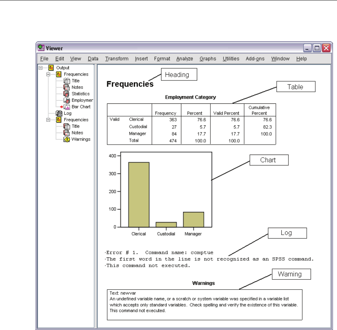The height and width of the screenshot is (330, 337).
Task: Click the Employment Category table icon
Action: point(67,100)
